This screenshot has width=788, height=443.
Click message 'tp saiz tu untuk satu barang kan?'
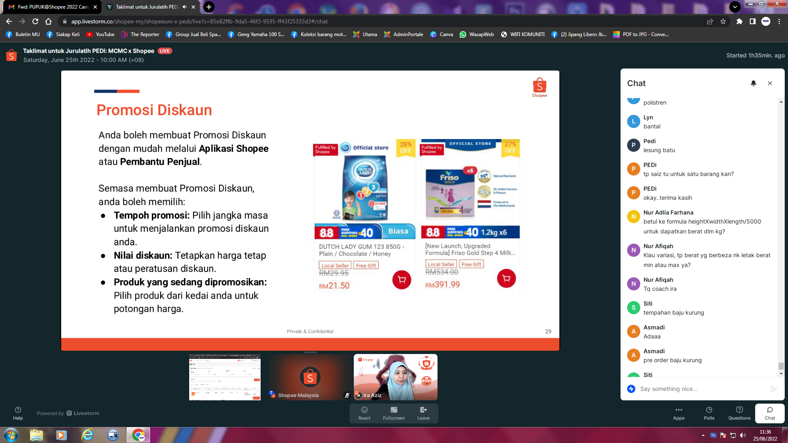tap(689, 174)
